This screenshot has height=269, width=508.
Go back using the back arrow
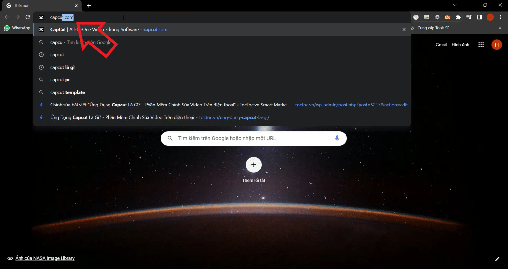click(x=7, y=17)
